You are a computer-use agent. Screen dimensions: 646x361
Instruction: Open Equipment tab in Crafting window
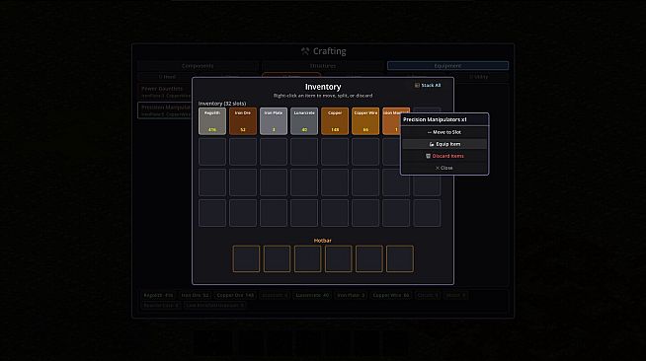447,66
